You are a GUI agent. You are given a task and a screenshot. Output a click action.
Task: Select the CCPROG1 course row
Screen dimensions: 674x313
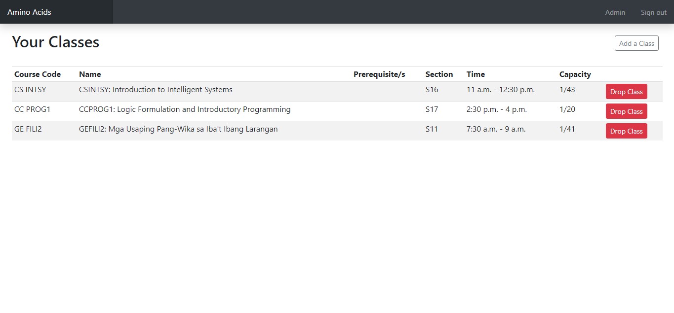click(185, 109)
